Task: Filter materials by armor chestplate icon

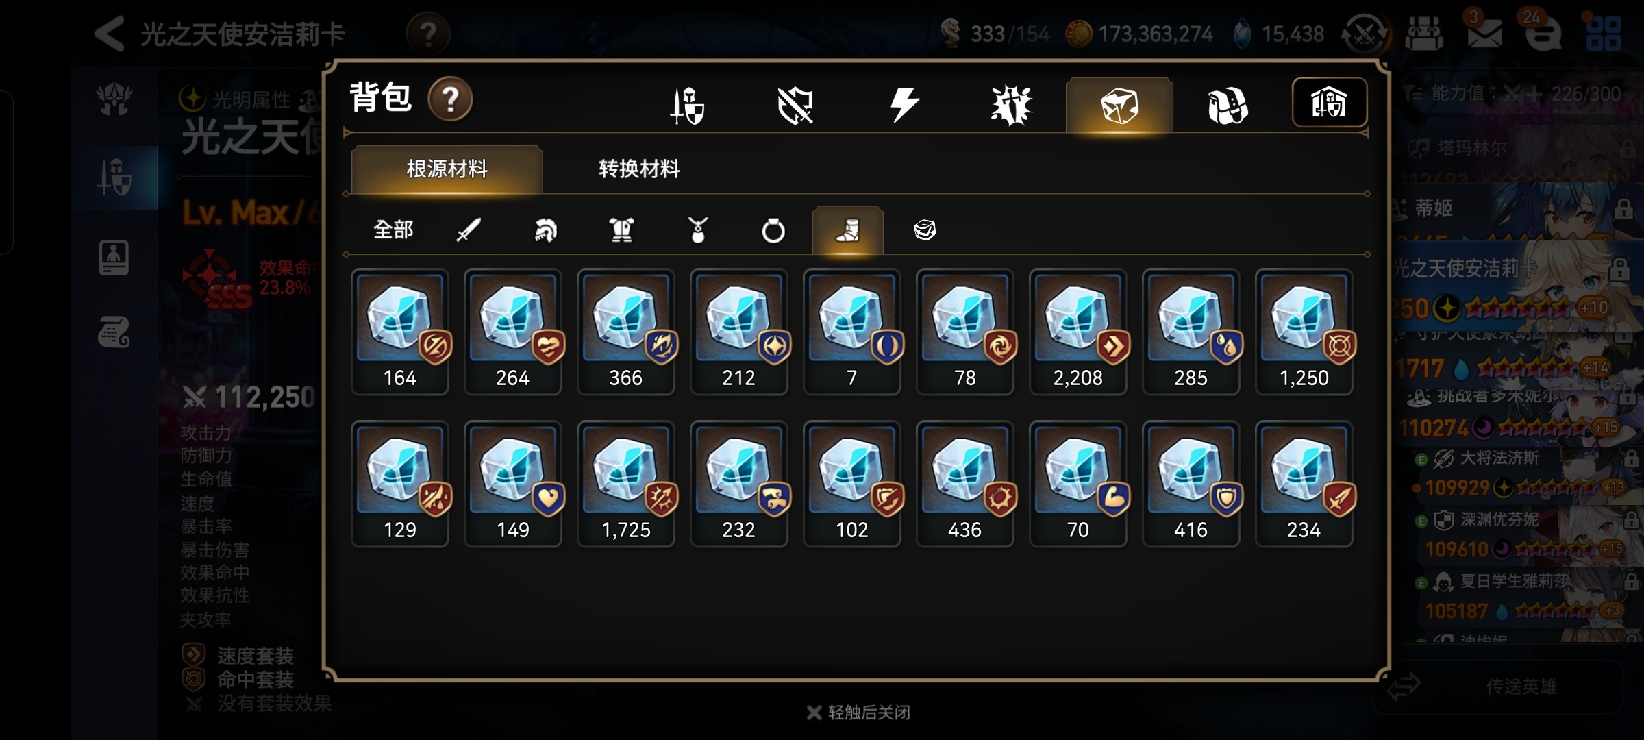Action: coord(621,230)
